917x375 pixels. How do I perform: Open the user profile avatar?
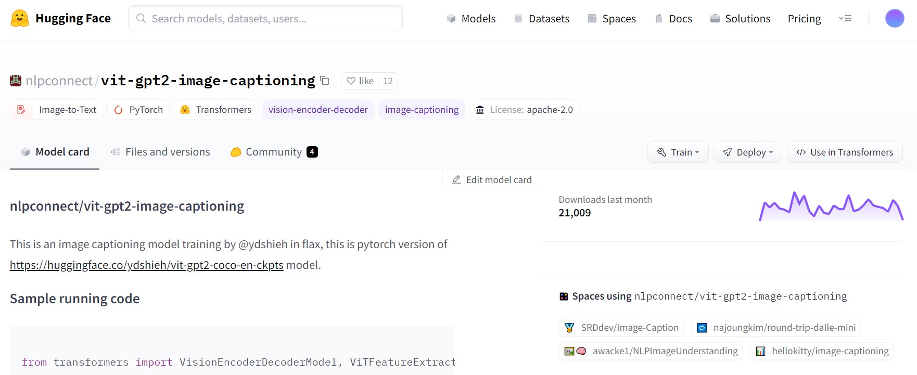pos(895,18)
